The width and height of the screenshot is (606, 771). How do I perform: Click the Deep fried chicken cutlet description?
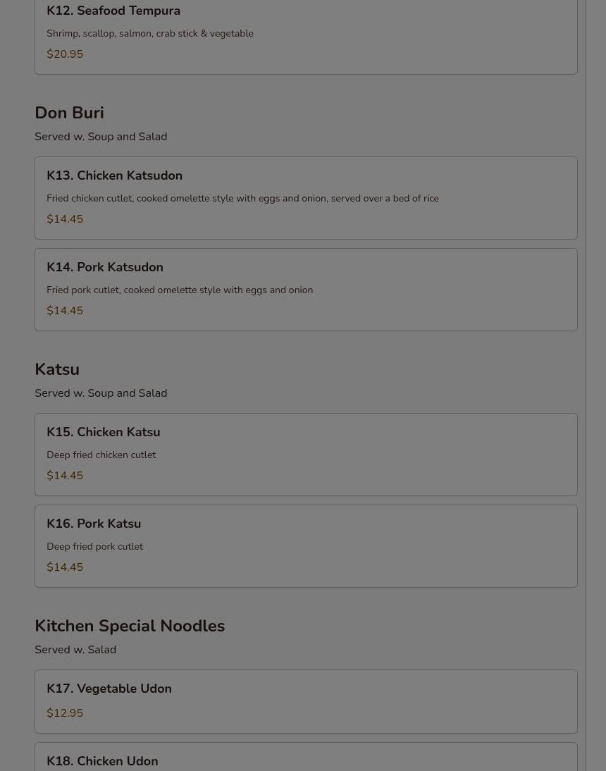coord(101,455)
